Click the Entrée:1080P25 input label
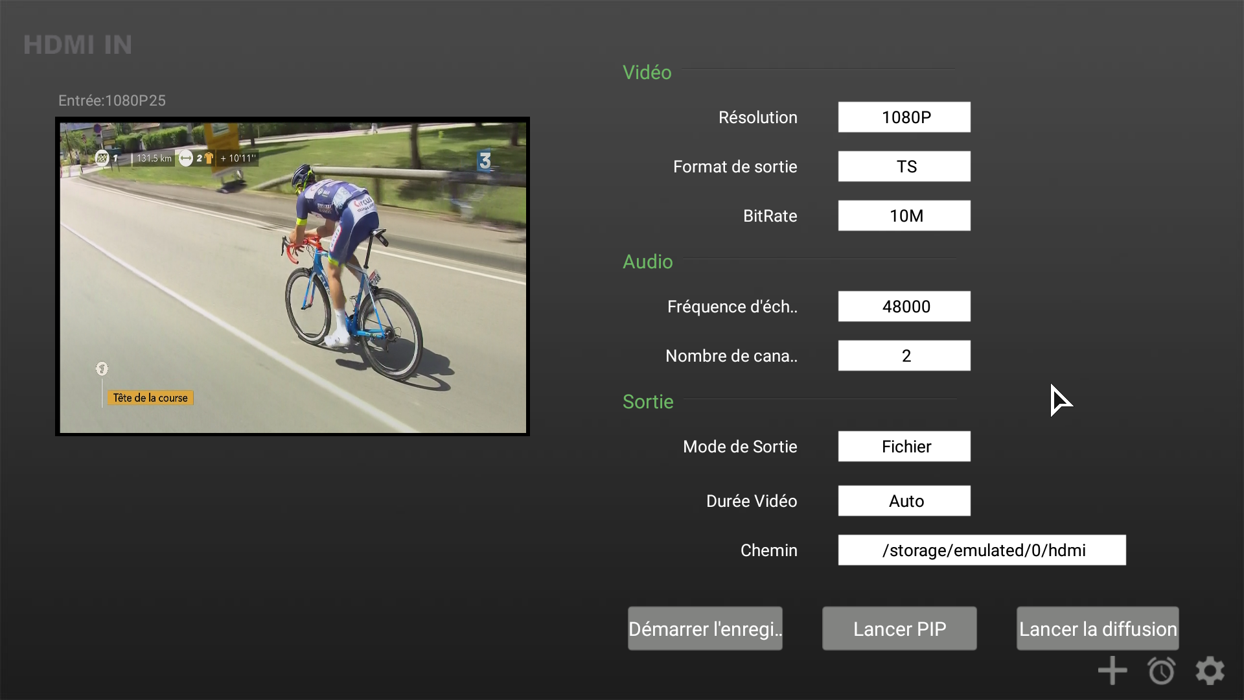The height and width of the screenshot is (700, 1244). tap(112, 100)
